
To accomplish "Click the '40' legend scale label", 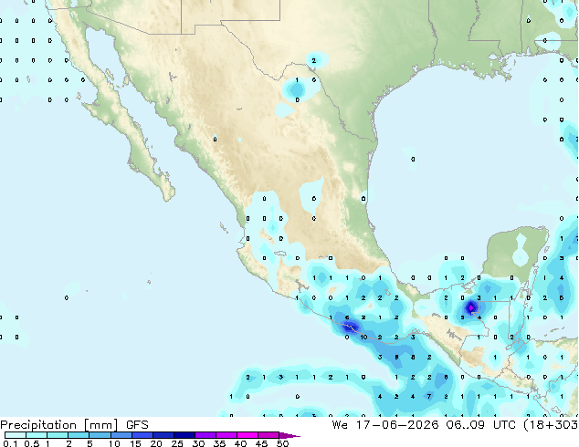I will pyautogui.click(x=240, y=443).
